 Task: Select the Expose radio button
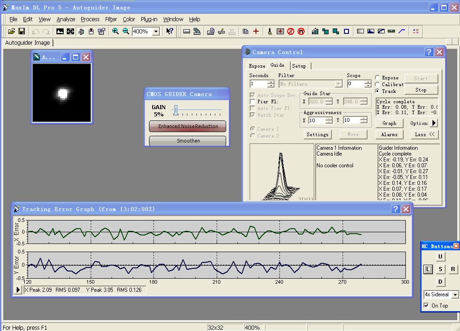click(x=377, y=78)
